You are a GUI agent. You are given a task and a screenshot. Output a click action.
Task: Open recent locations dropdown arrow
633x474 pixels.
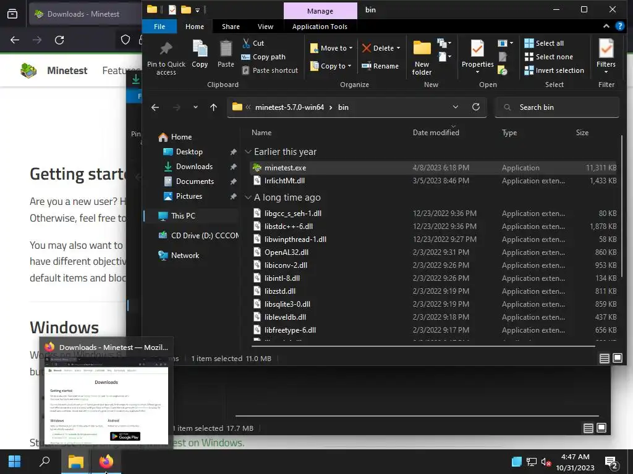click(x=195, y=107)
